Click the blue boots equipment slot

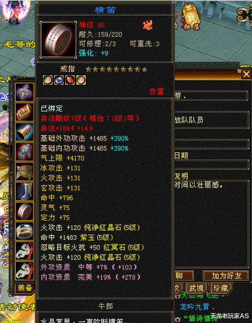(24, 191)
